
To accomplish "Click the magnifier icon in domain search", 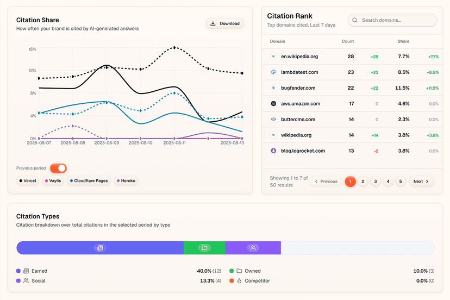I will click(355, 20).
